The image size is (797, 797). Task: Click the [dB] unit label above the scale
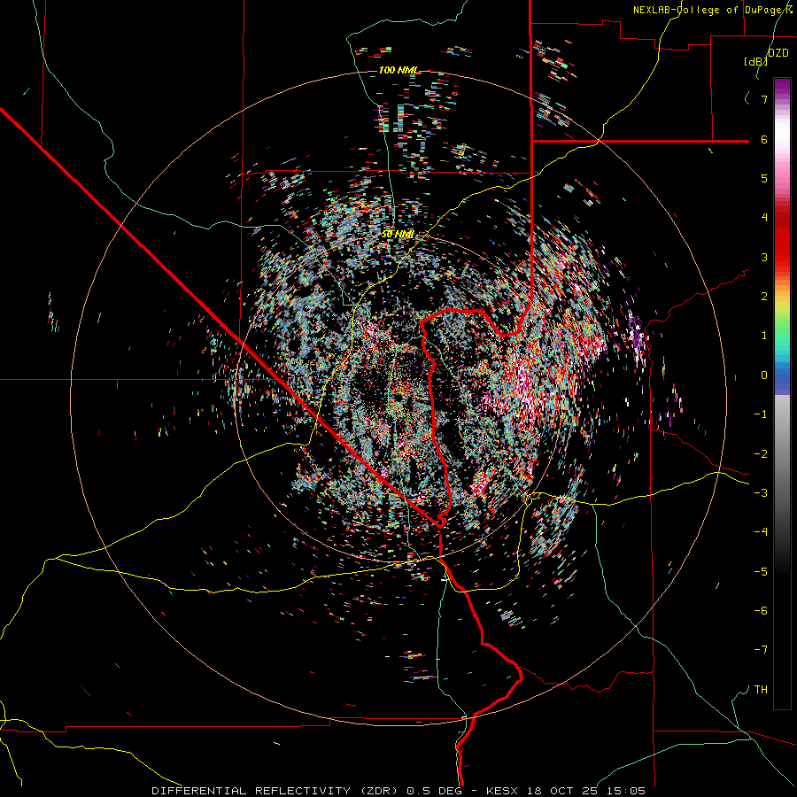[755, 61]
